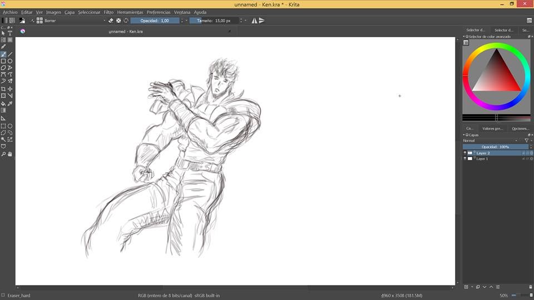Delete layer with the trash button

pos(530,287)
